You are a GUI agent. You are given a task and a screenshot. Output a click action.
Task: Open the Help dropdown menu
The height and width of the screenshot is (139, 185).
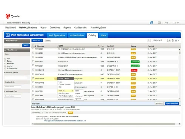pos(167,23)
